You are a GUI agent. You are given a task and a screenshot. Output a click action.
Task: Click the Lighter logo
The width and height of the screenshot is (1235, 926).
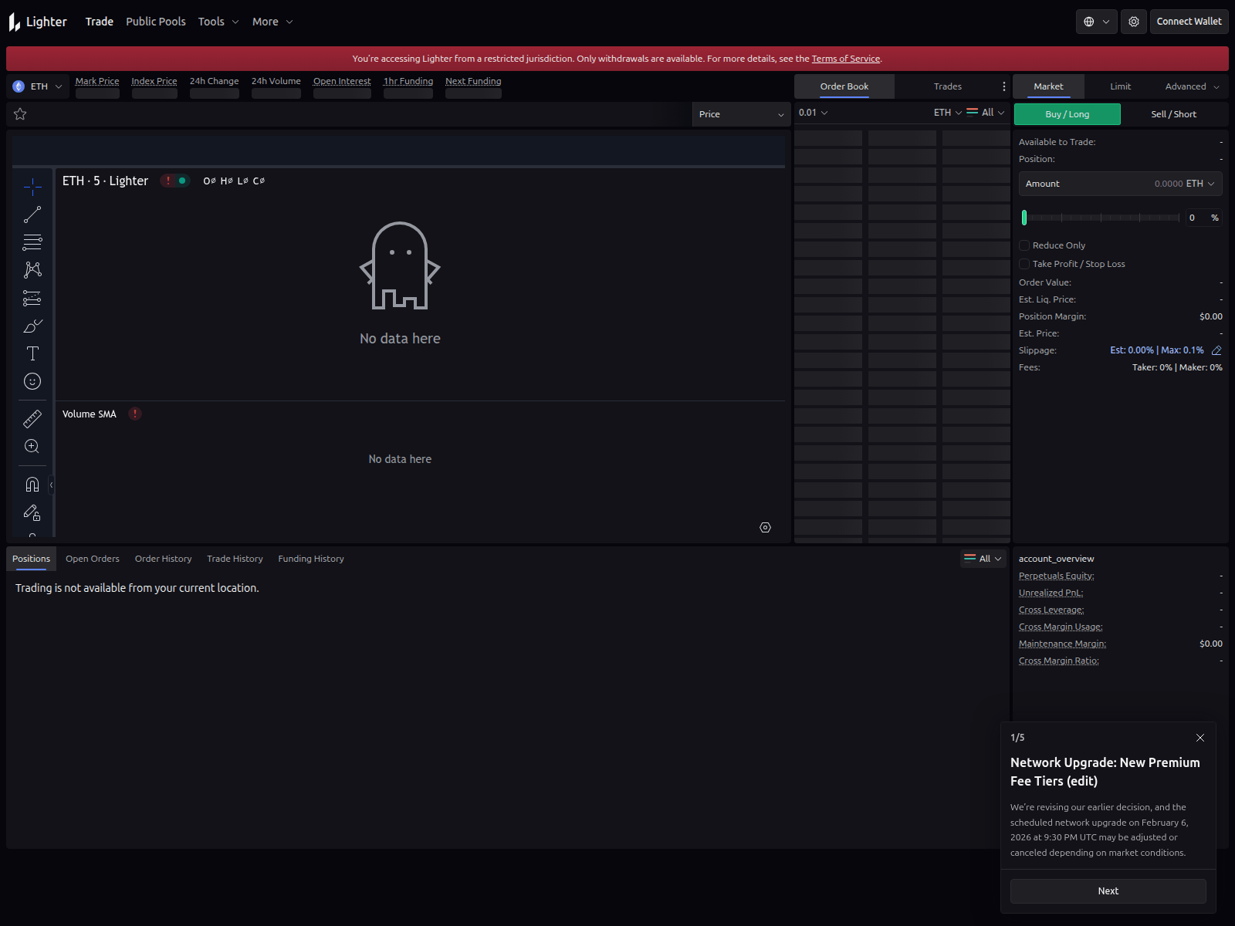pos(38,22)
